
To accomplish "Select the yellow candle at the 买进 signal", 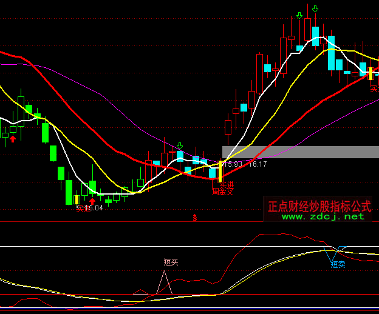I will tap(220, 171).
